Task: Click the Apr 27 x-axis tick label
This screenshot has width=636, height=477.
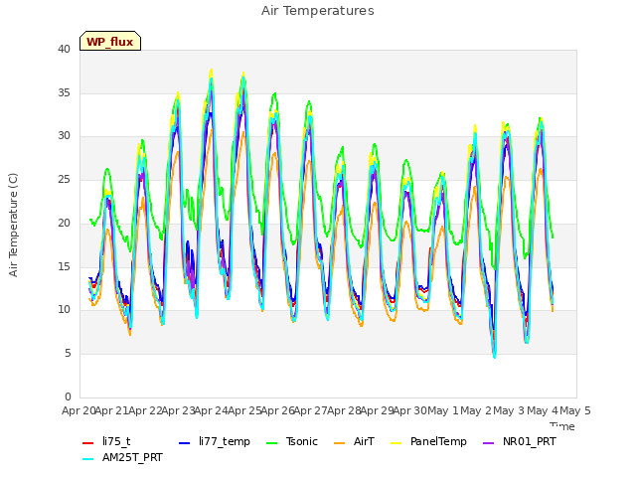Action: (x=311, y=410)
